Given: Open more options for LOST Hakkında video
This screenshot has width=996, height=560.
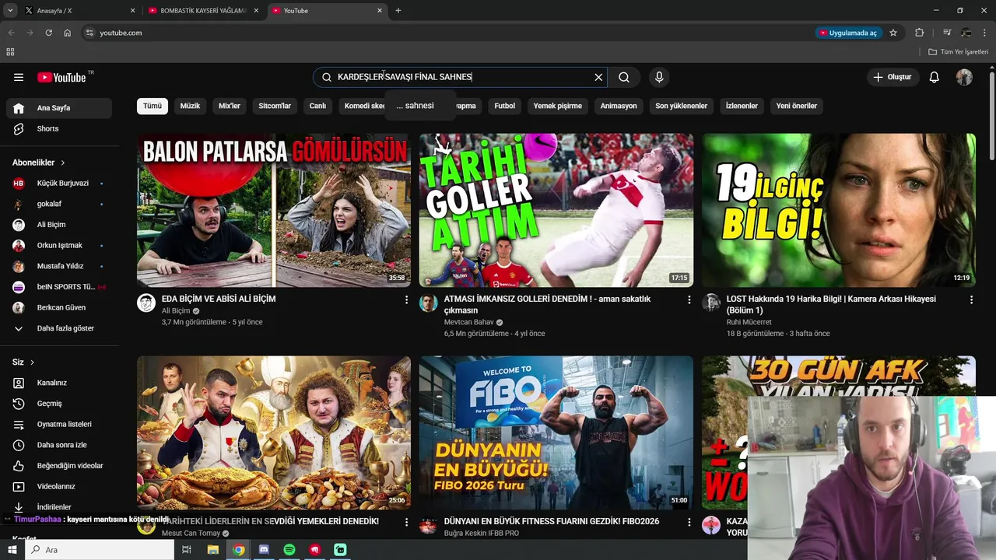Looking at the screenshot, I should pos(971,299).
